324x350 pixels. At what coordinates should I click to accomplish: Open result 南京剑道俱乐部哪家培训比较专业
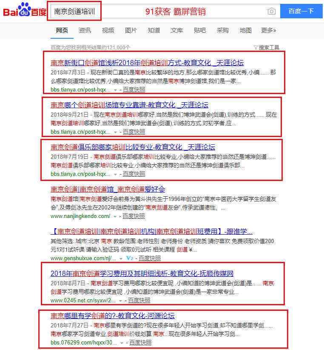click(133, 147)
